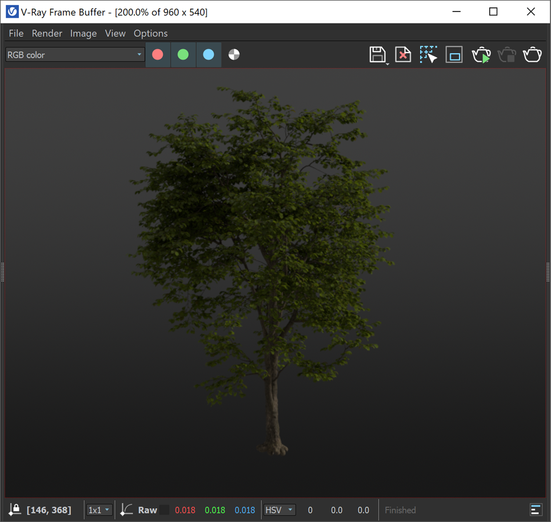Clear the frame buffer image
The image size is (551, 522).
point(403,55)
